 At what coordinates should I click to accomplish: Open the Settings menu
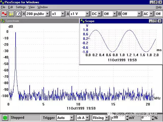click(x=21, y=7)
